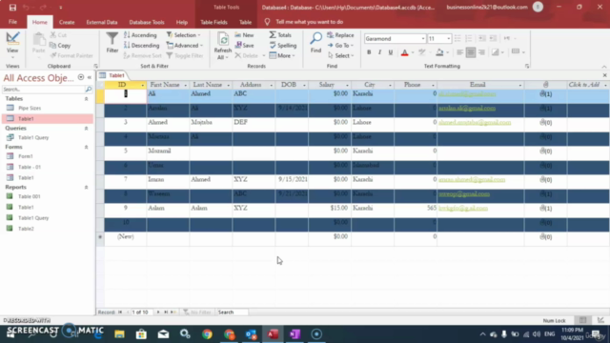Viewport: 610px width, 343px height.
Task: Open the Table 001 report
Action: click(x=30, y=197)
